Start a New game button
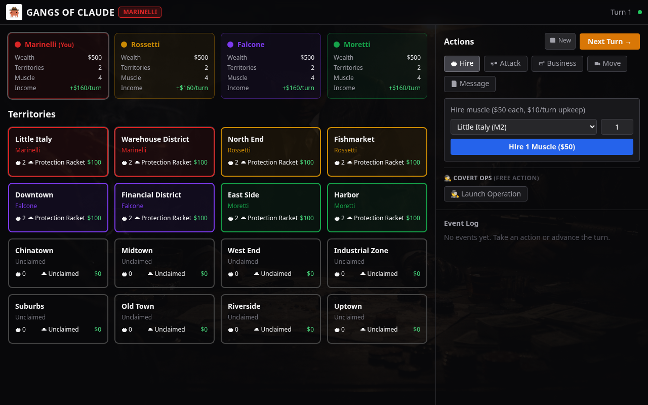 [560, 41]
